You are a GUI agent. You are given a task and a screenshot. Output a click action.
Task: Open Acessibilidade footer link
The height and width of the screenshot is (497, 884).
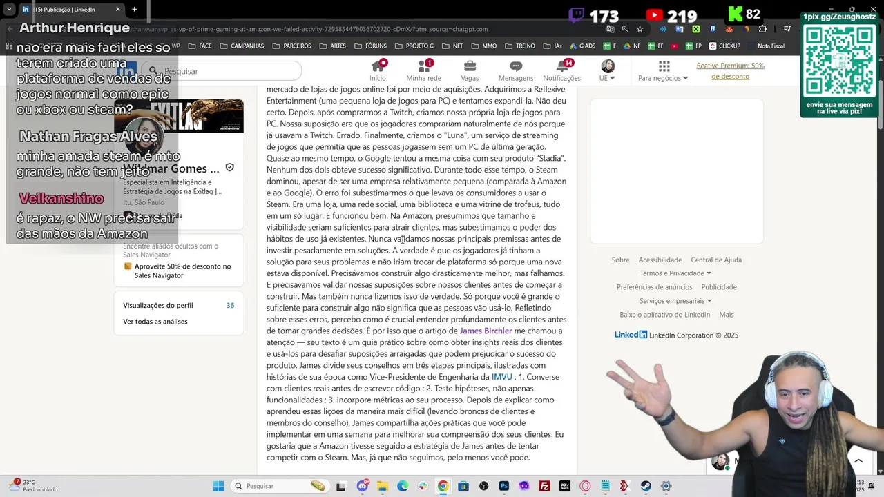[x=660, y=260]
